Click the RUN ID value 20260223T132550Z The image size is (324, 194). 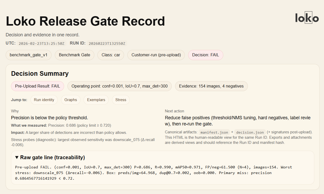coord(107,43)
